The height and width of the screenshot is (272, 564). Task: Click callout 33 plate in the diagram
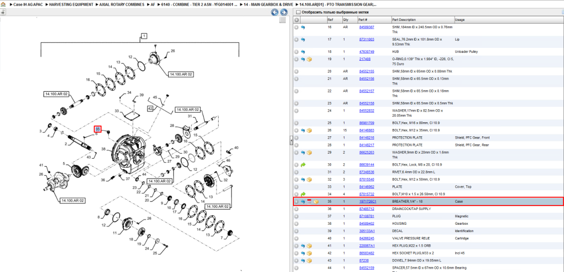pyautogui.click(x=117, y=110)
